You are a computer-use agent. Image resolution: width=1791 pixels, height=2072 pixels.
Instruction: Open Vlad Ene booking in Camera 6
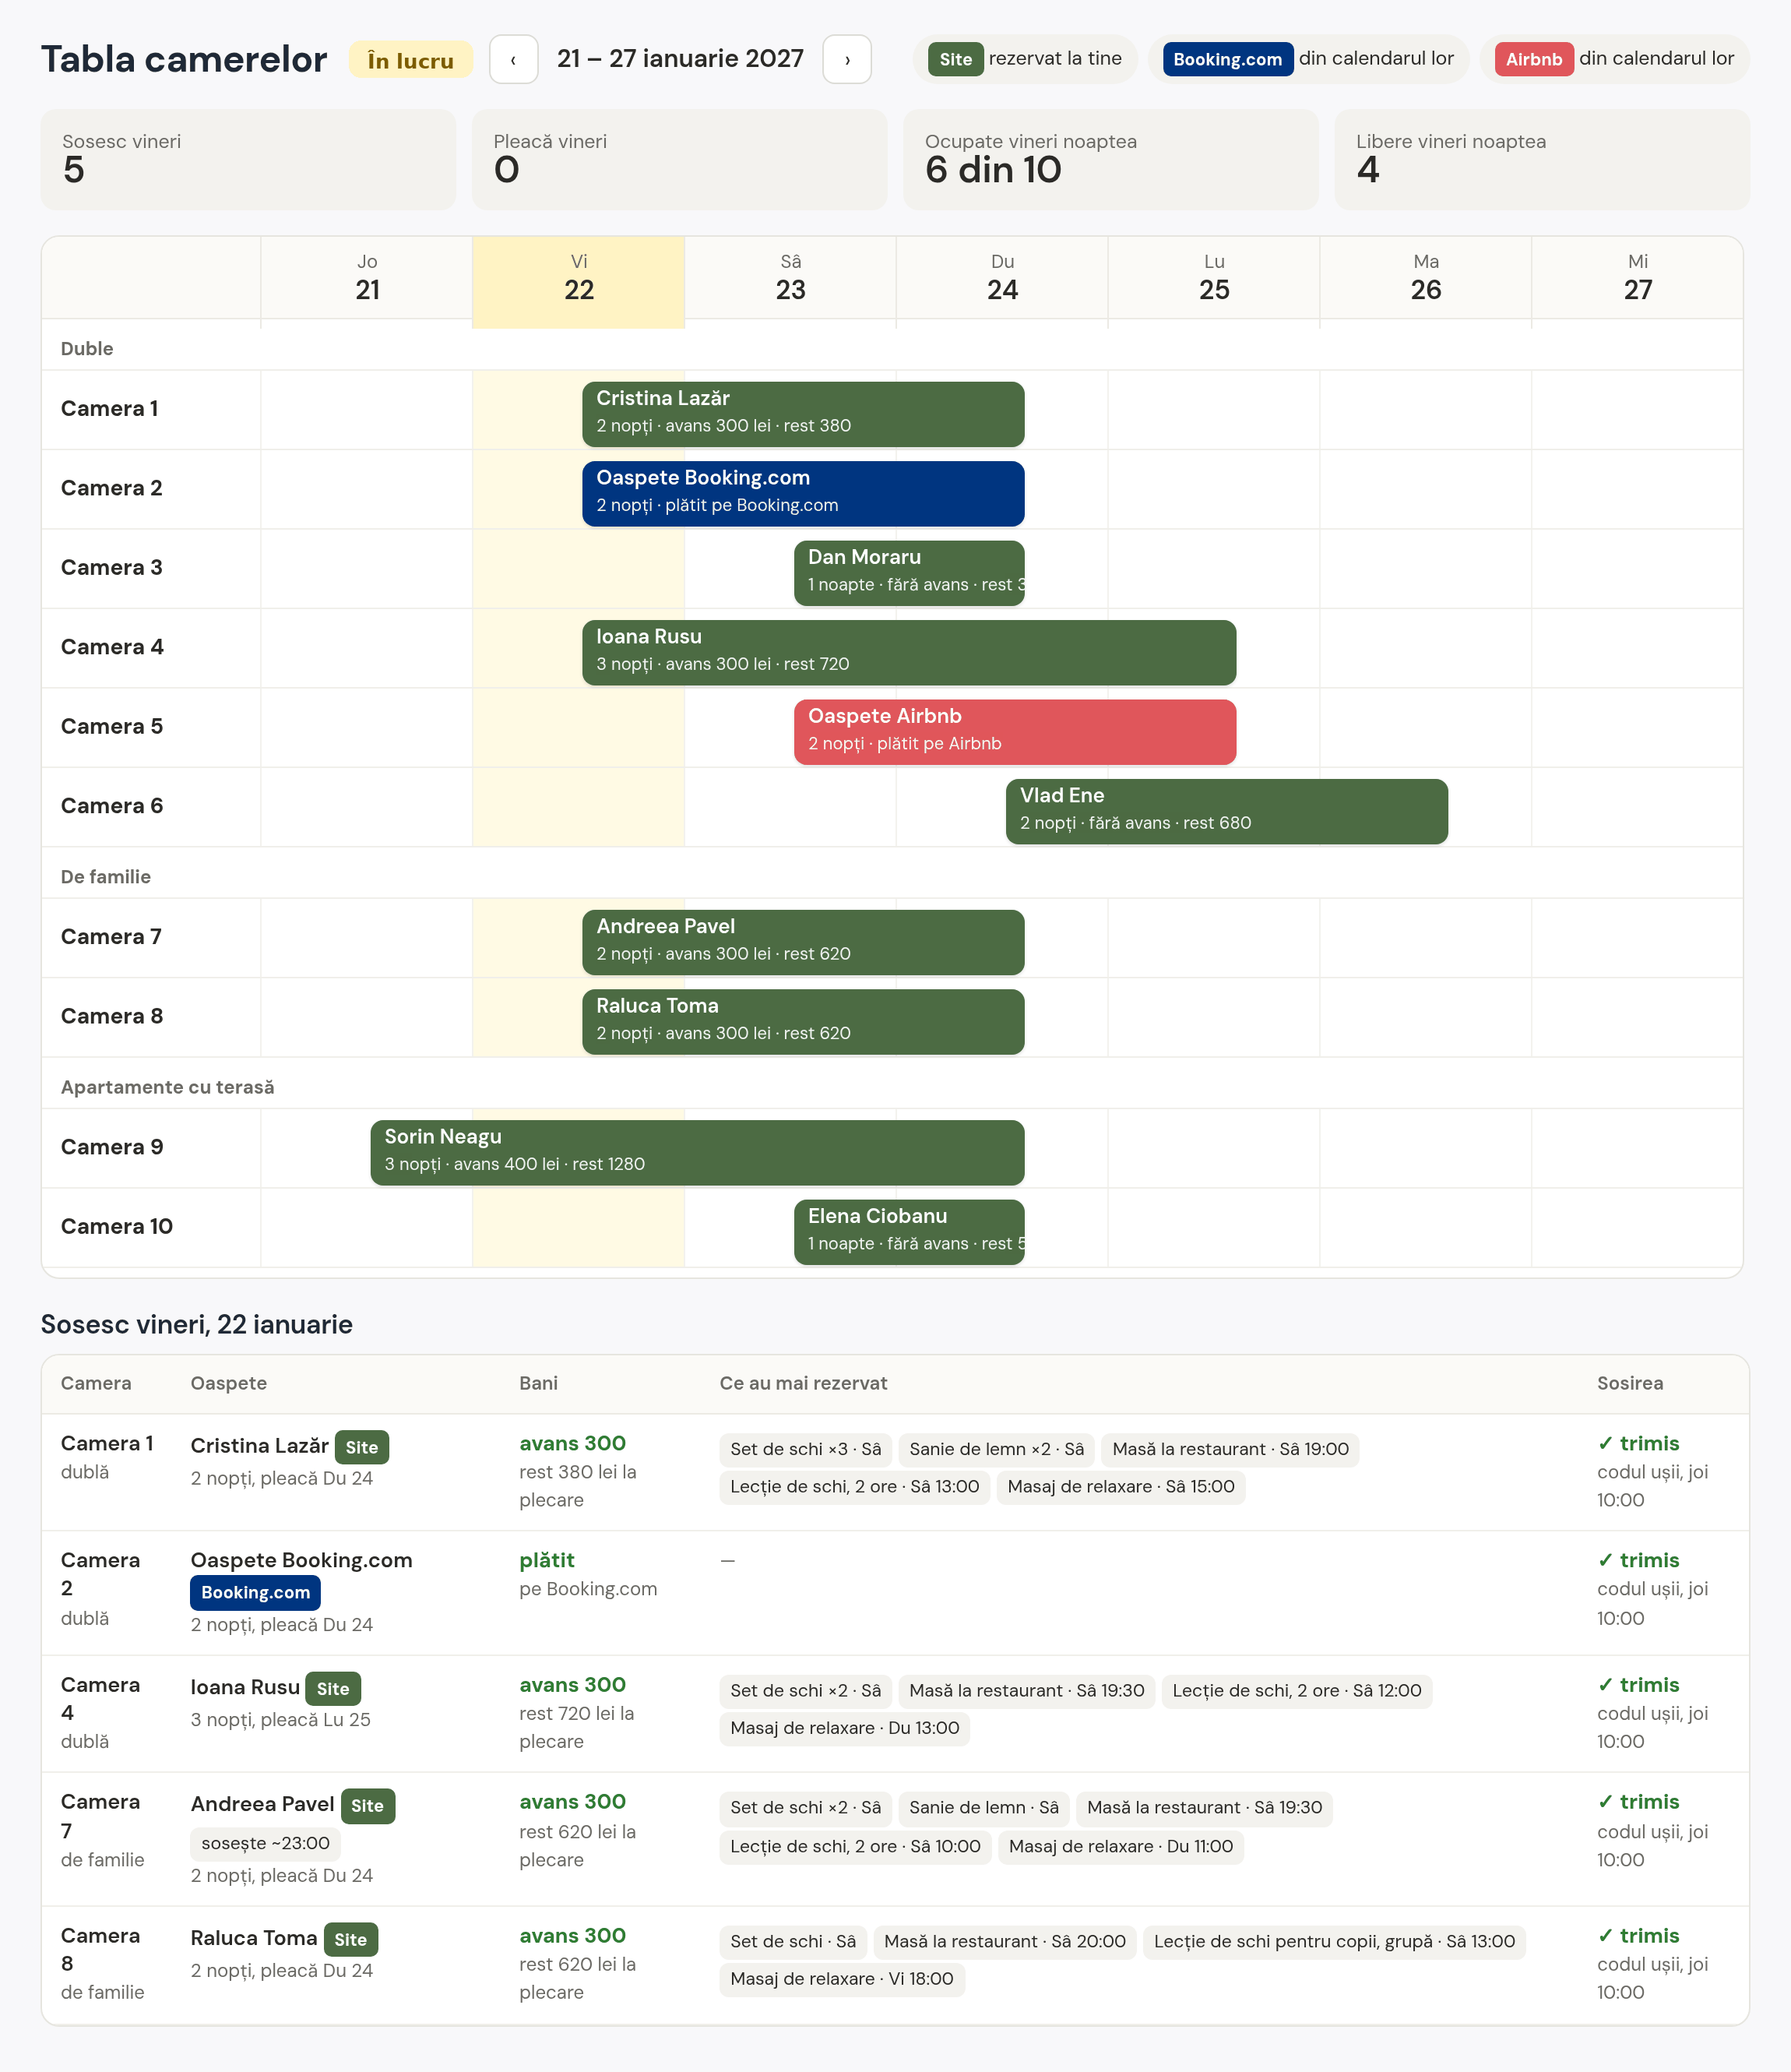pyautogui.click(x=1227, y=812)
